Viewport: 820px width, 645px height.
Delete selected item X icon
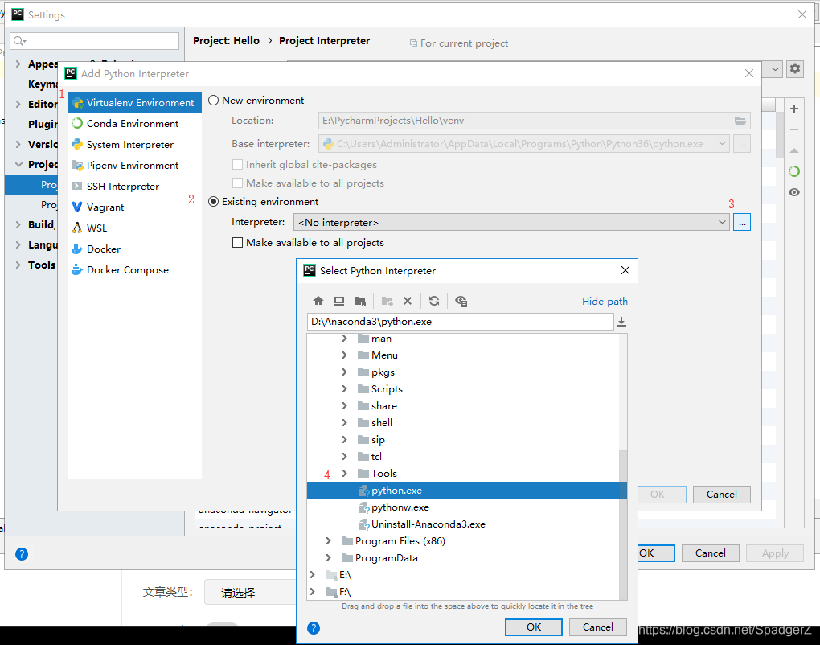(x=408, y=301)
